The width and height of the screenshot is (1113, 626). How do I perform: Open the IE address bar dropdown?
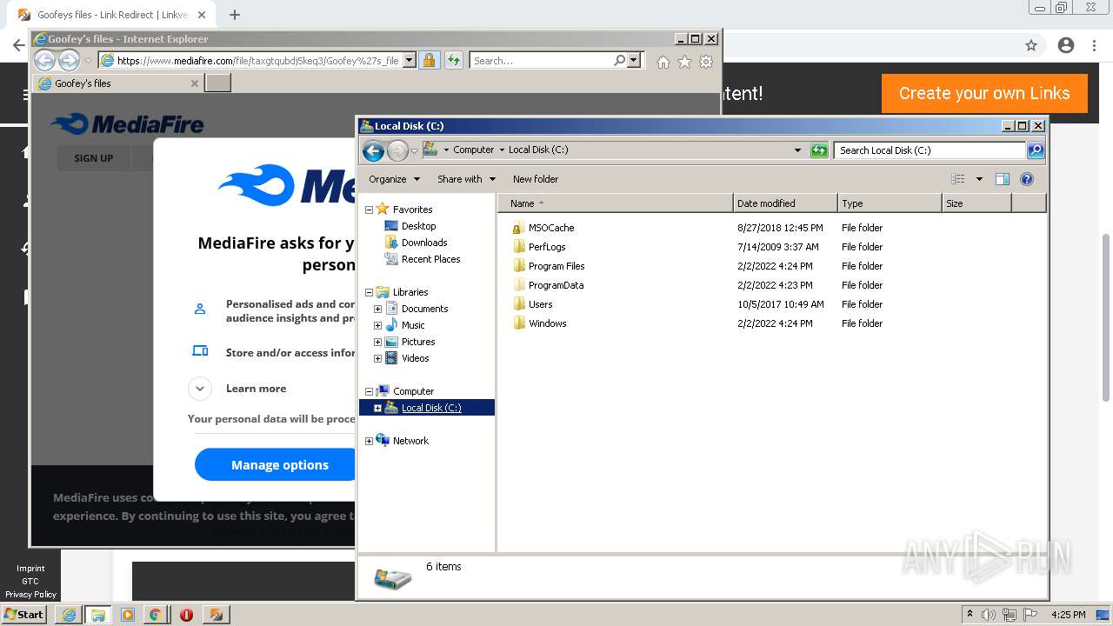(x=410, y=61)
